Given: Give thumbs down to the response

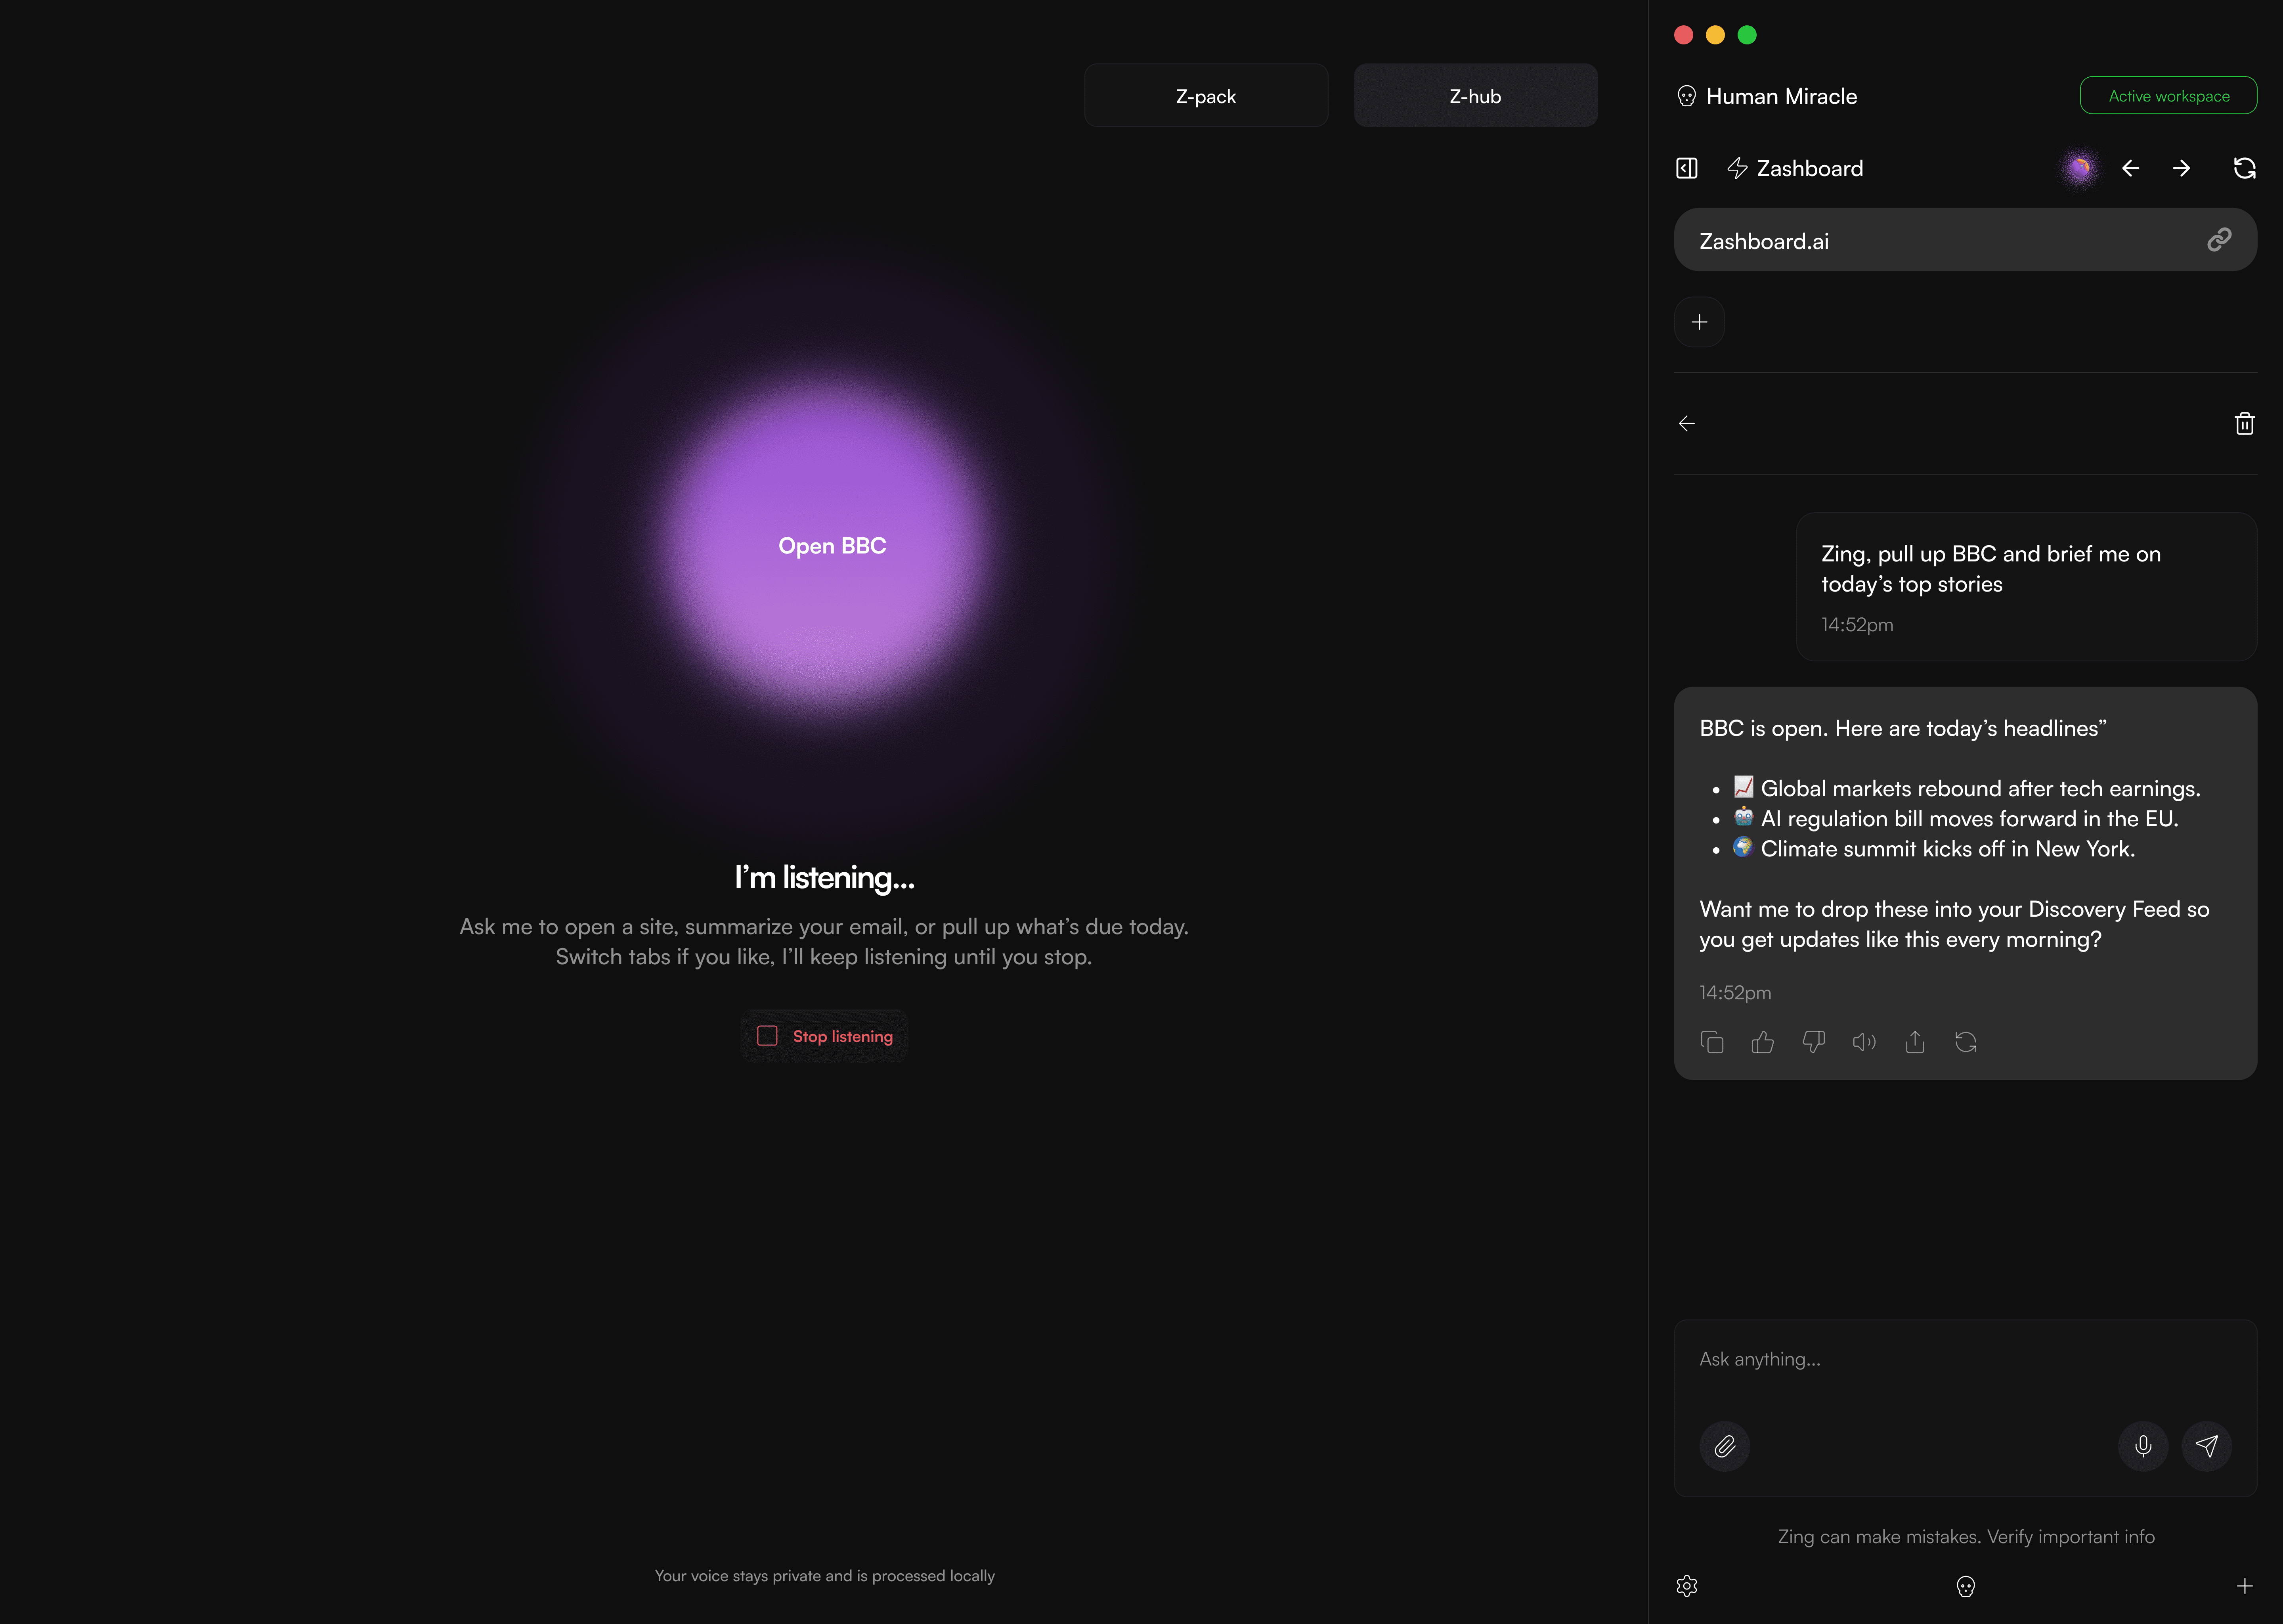Looking at the screenshot, I should [x=1813, y=1042].
